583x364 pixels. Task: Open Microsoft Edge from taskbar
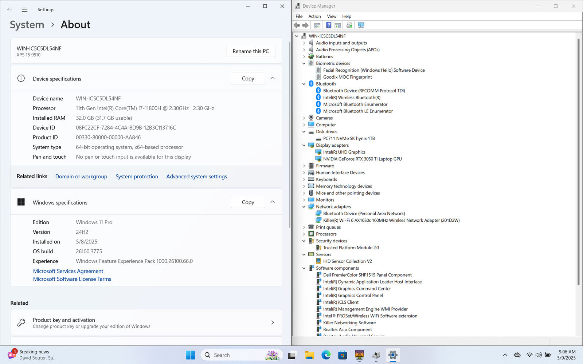(x=326, y=355)
